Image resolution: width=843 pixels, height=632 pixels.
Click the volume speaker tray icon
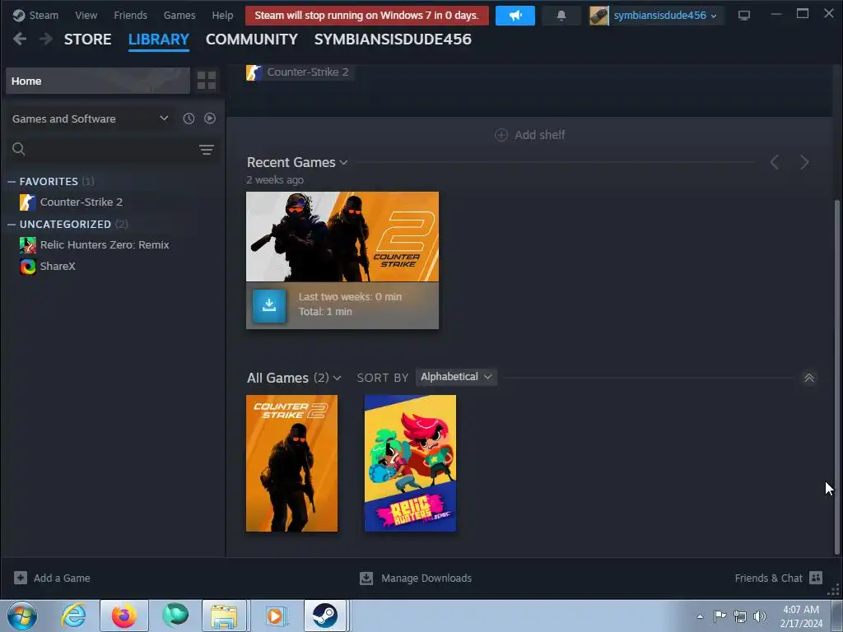coord(759,616)
